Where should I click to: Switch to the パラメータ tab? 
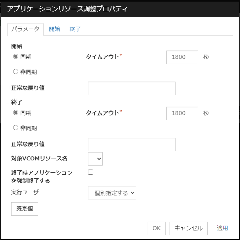(x=25, y=29)
